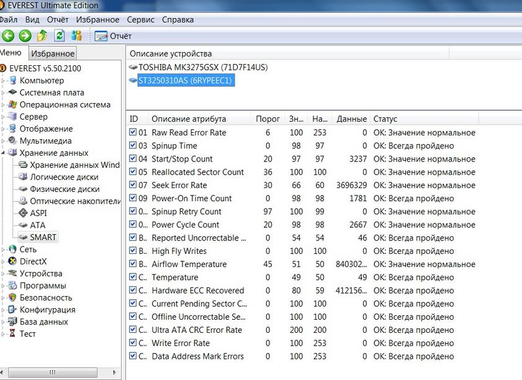Toggle the Hardware ECC Recovered checkbox
This screenshot has width=522, height=380.
click(x=133, y=290)
